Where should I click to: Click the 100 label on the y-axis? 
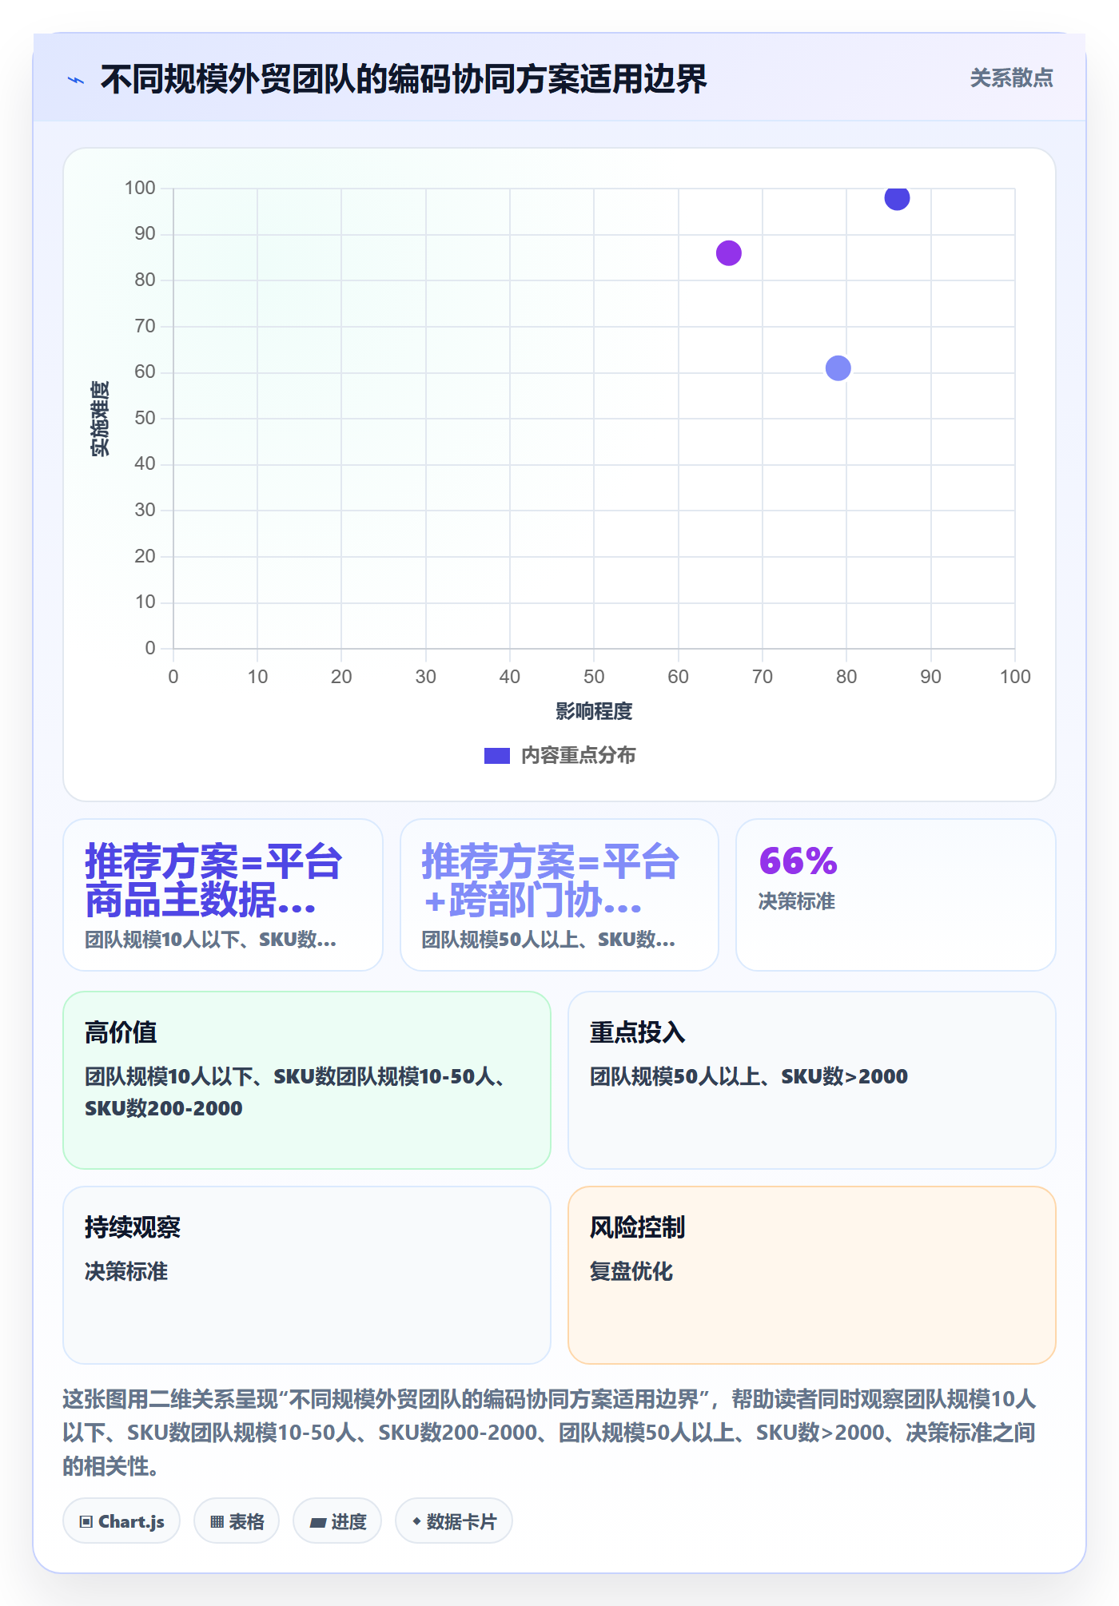coord(140,188)
